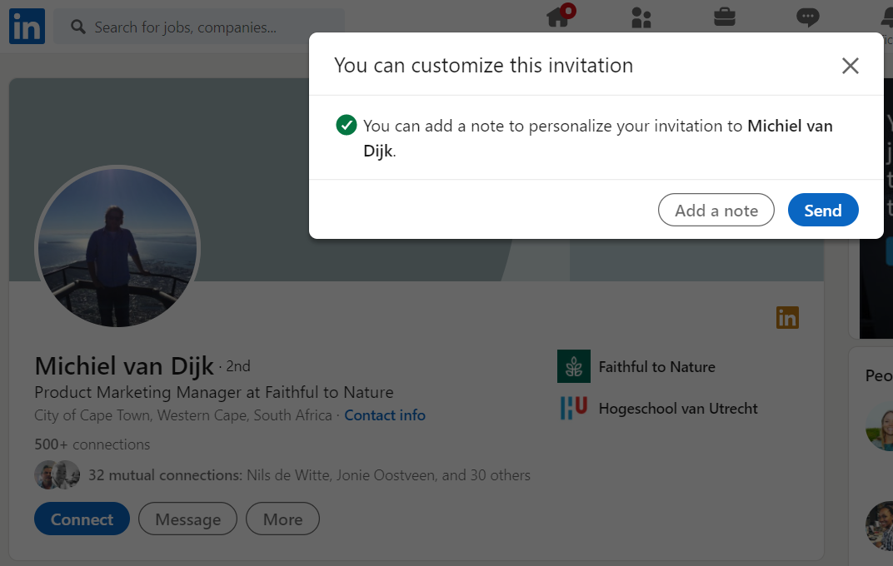Open the Home feed icon
Screen dimensions: 893x566
pyautogui.click(x=559, y=17)
